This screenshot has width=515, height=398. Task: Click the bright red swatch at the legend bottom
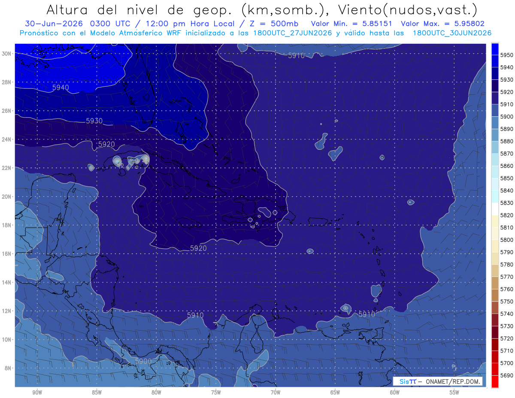click(494, 381)
